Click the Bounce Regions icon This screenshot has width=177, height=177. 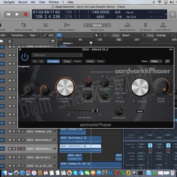(x=67, y=25)
